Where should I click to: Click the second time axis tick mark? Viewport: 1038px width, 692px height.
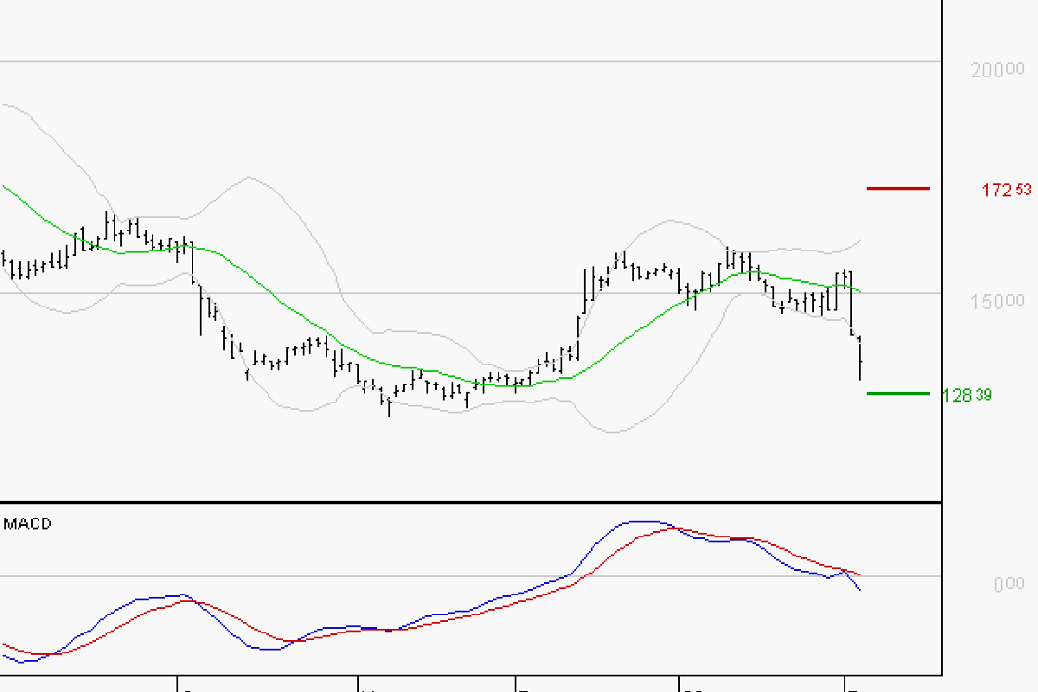click(x=358, y=683)
